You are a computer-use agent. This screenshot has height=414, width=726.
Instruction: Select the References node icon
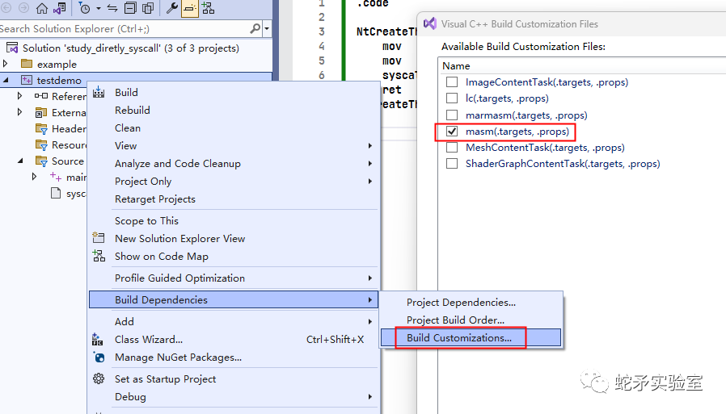click(41, 96)
